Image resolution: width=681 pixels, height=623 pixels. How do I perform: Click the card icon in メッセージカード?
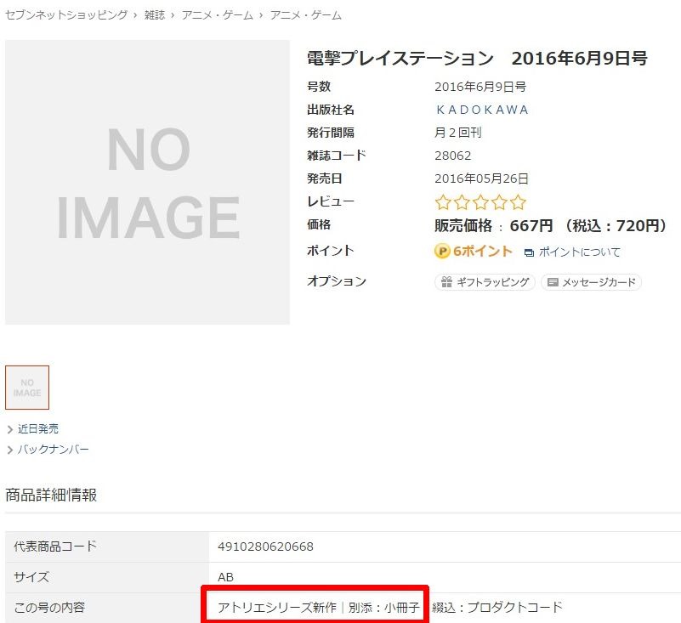(x=553, y=282)
